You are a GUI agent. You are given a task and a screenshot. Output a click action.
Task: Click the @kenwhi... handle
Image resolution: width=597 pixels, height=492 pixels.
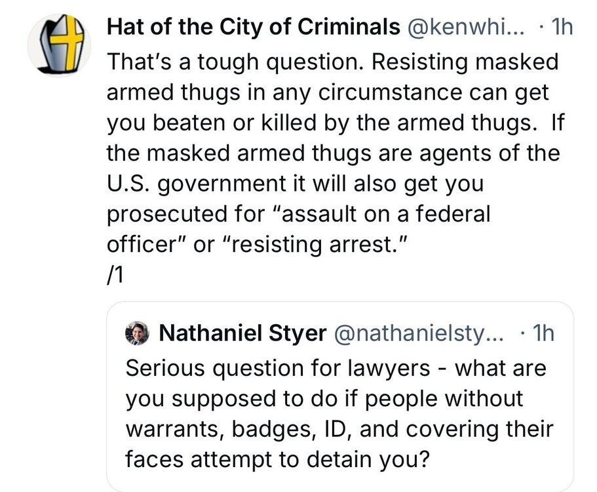point(471,27)
